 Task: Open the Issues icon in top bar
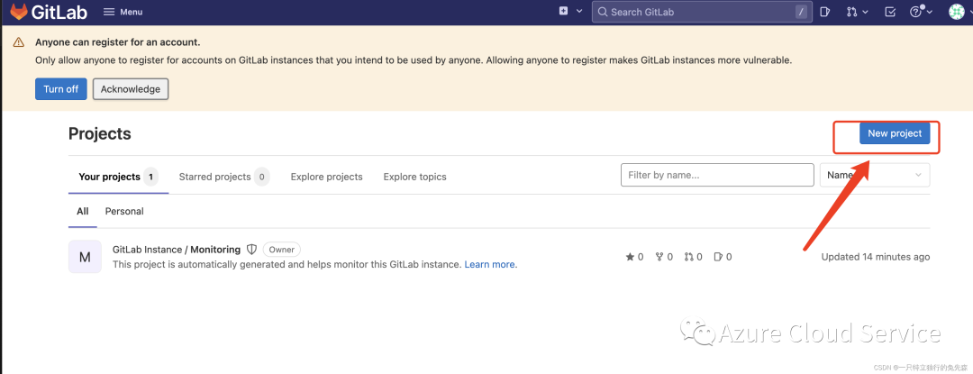coord(824,12)
